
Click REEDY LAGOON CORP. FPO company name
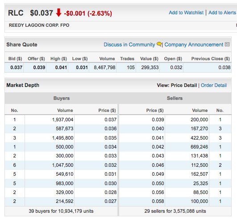[x=39, y=25]
